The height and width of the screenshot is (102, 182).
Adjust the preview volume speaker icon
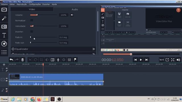tap(178, 60)
